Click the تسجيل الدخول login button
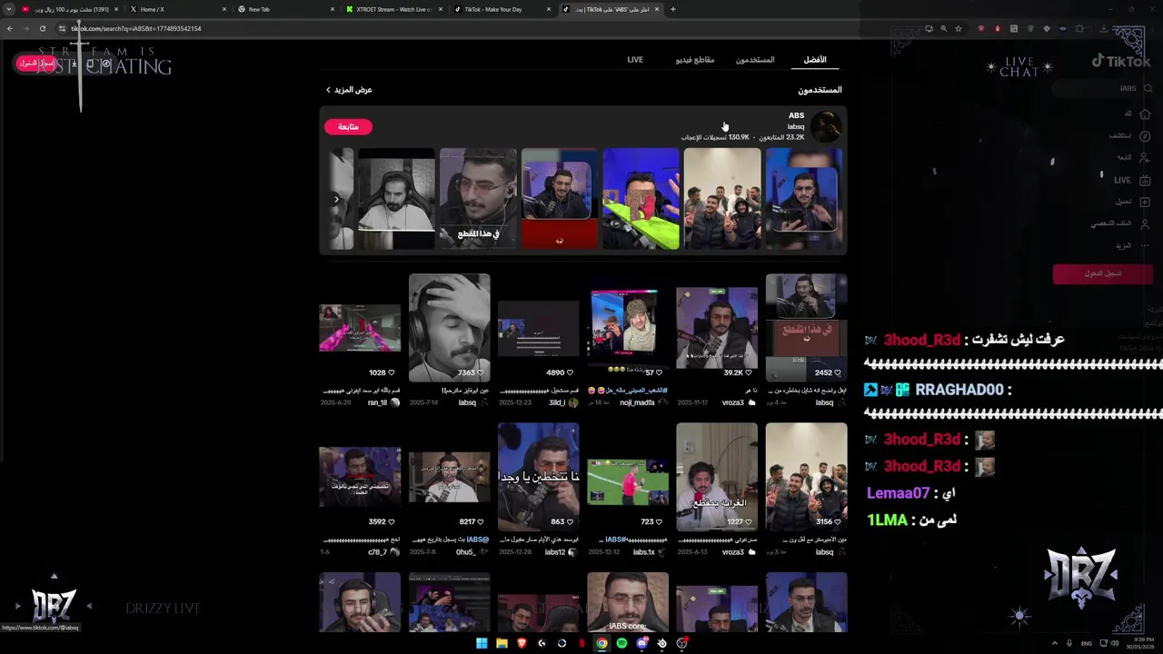 (1102, 273)
